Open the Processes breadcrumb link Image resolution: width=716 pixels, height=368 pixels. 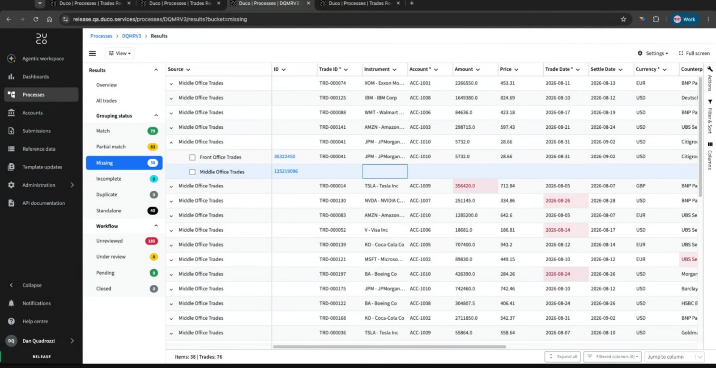click(102, 36)
